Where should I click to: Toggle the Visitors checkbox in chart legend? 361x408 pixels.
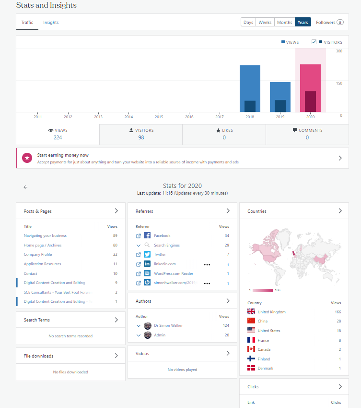pos(314,42)
